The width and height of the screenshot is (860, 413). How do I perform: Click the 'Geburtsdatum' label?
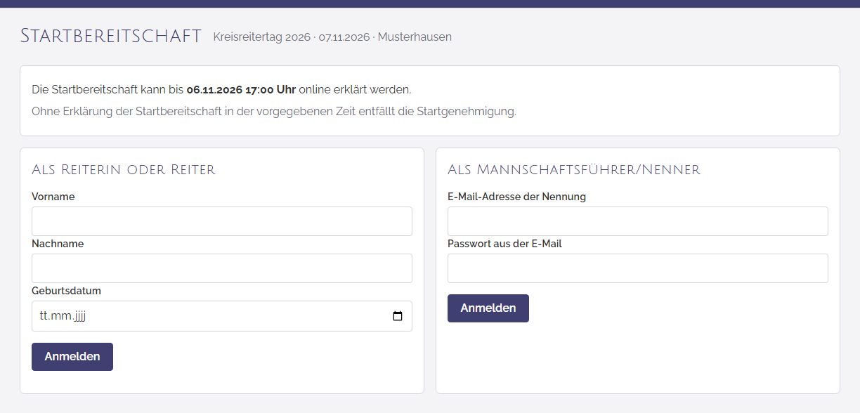pyautogui.click(x=67, y=291)
